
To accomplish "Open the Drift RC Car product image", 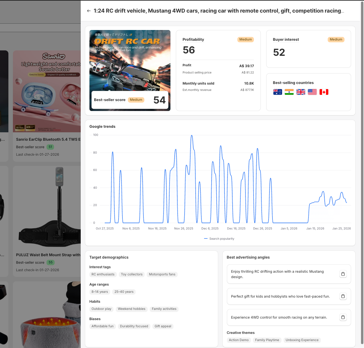I will (130, 60).
